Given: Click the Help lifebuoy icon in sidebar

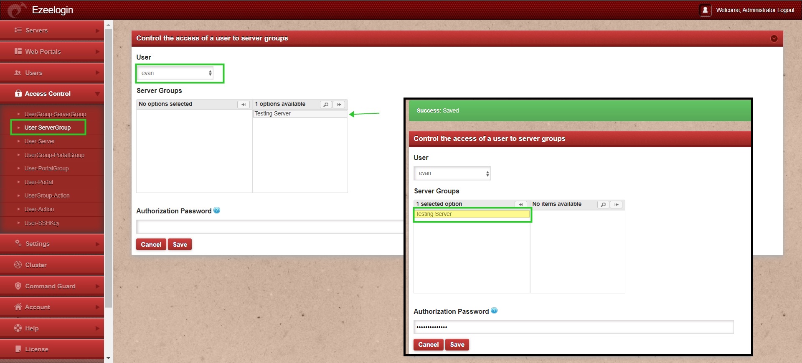Looking at the screenshot, I should pos(18,328).
